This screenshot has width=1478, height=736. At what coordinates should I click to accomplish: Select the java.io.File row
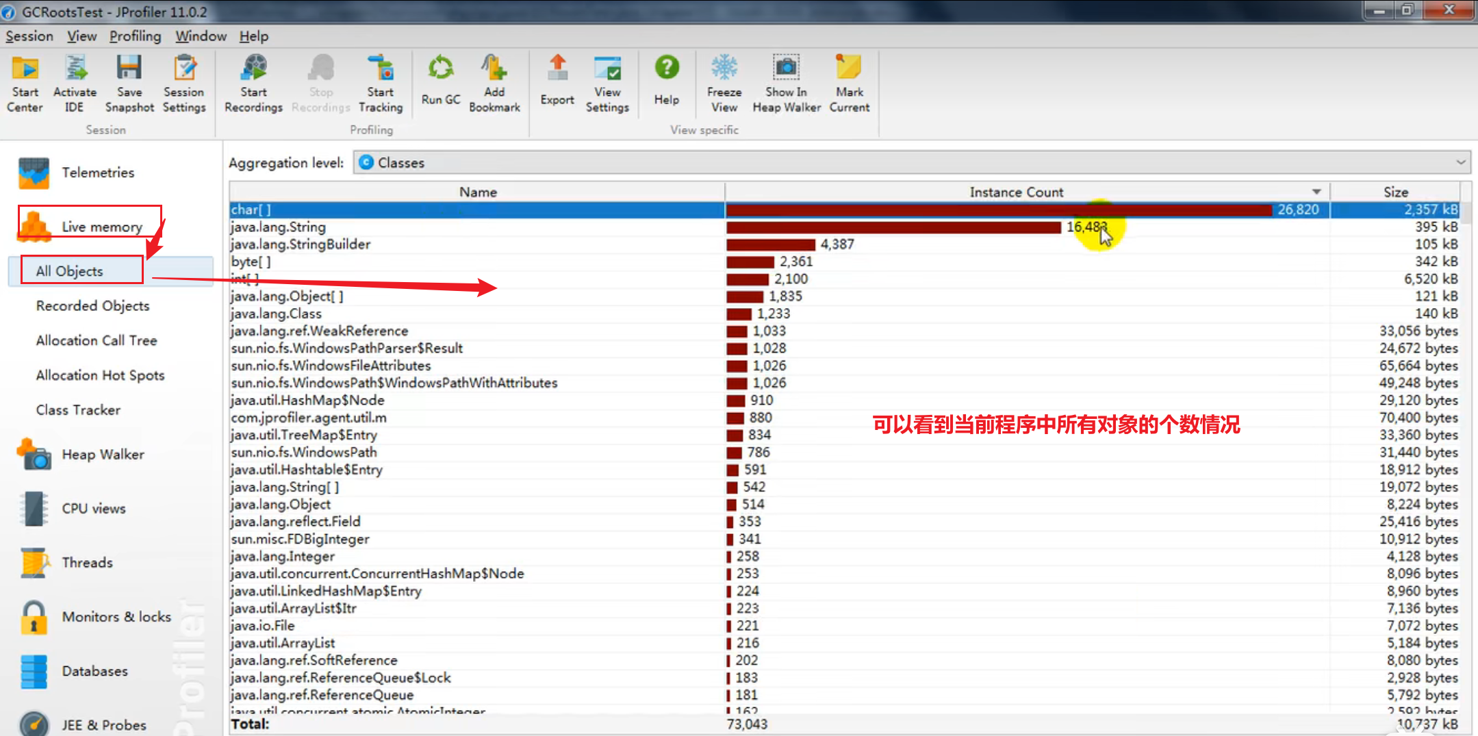[844, 626]
